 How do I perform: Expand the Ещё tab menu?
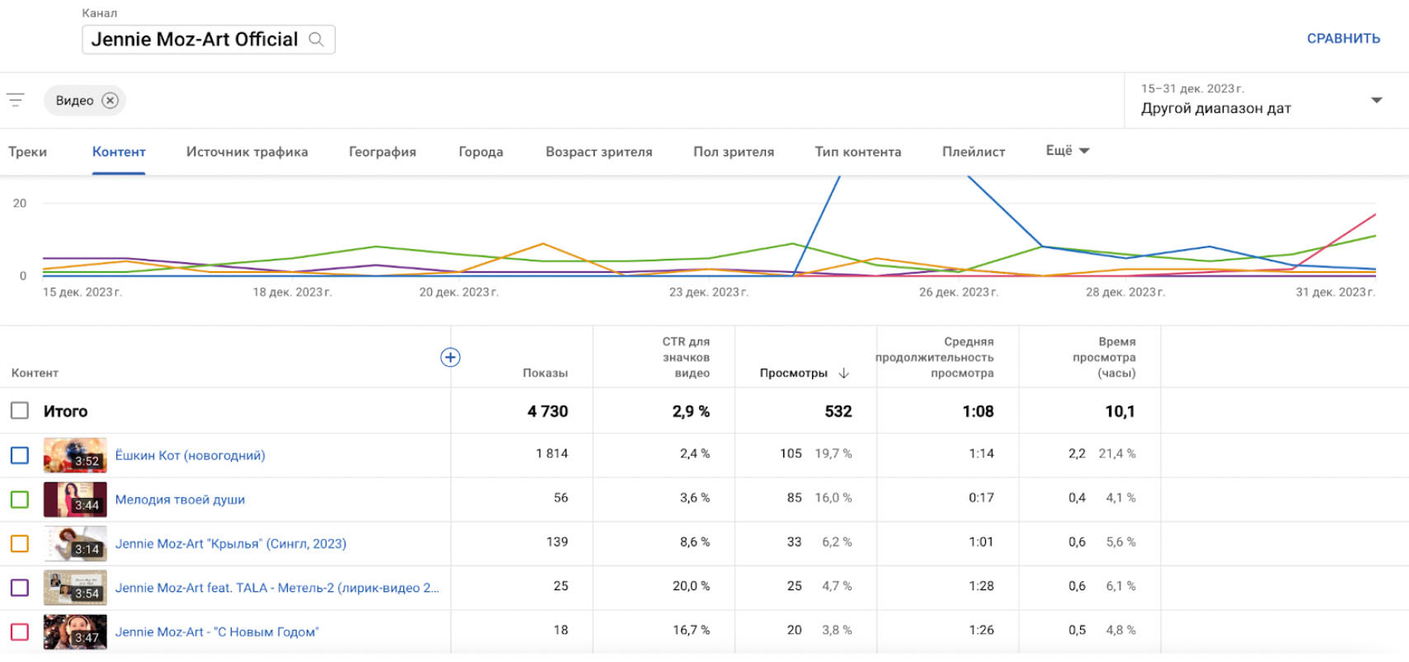1067,151
